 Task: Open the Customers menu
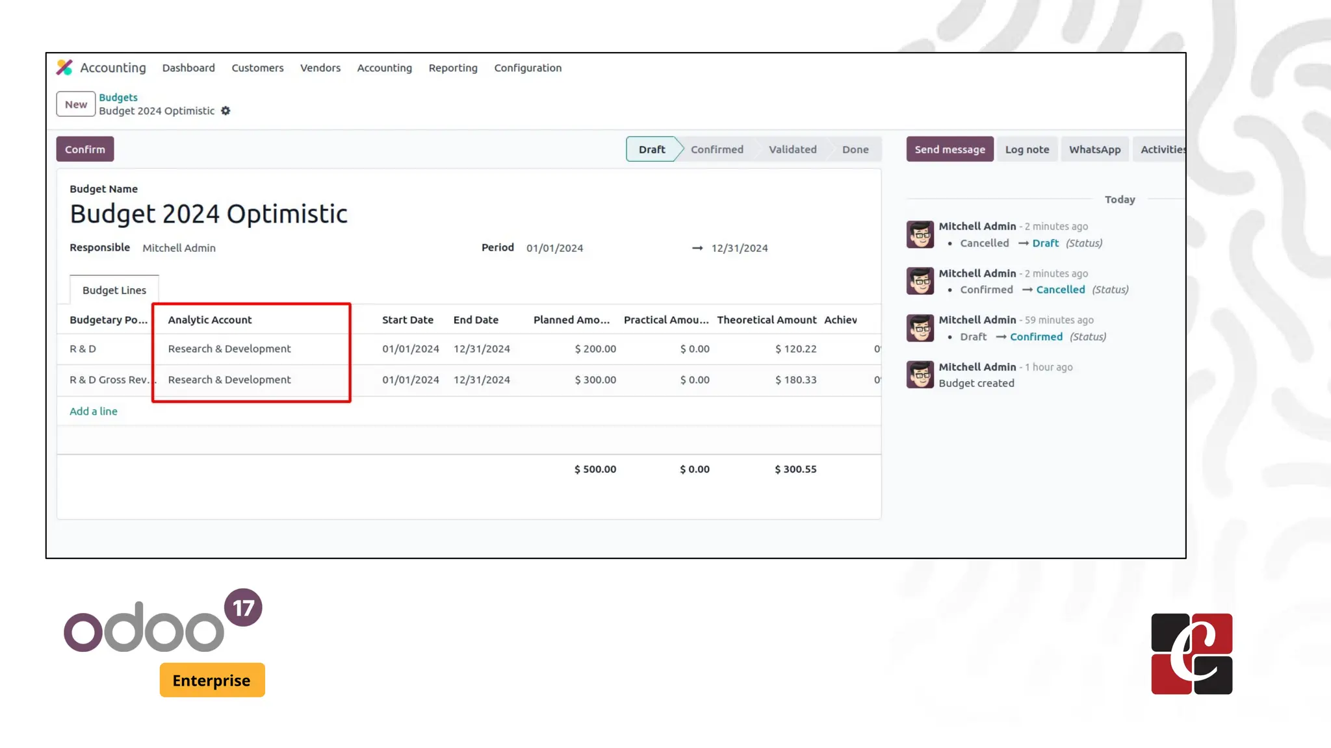257,68
